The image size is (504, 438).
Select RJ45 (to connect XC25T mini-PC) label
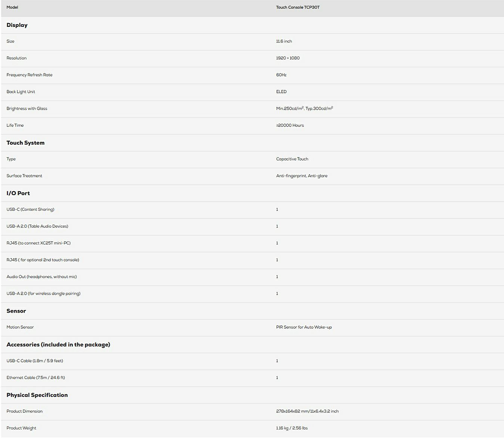(x=38, y=243)
